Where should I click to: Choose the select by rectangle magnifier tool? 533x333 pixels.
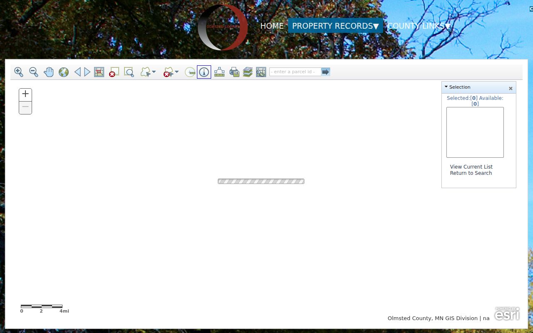129,72
